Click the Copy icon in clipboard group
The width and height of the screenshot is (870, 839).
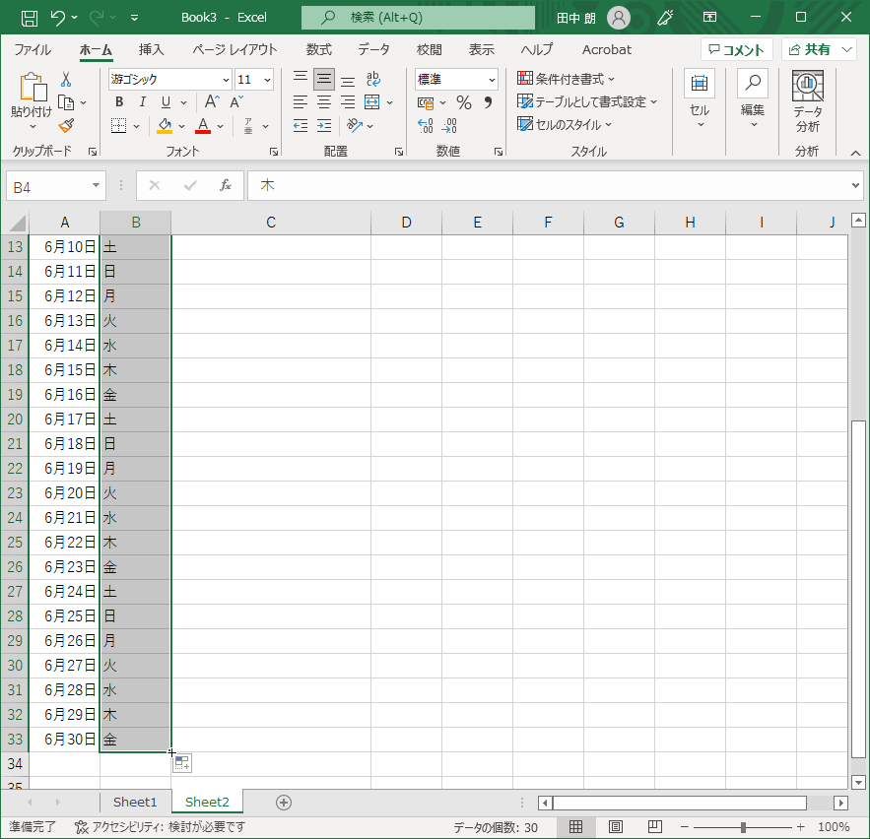(x=66, y=102)
